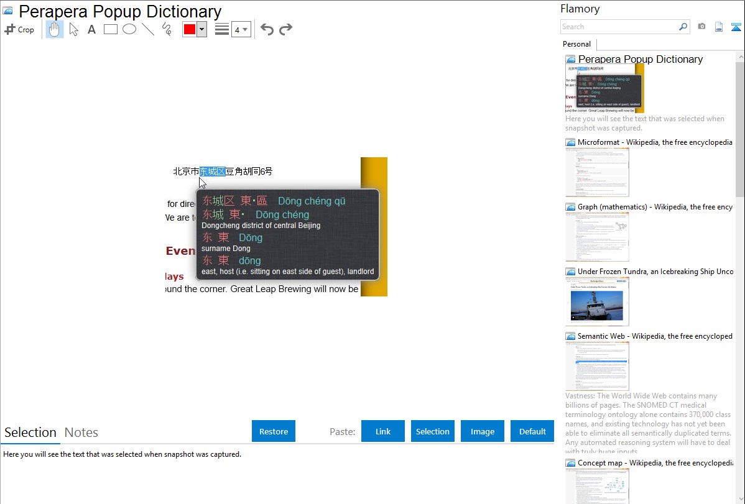Open the Graph (mathematics) snapshot thumbnail

coord(597,237)
